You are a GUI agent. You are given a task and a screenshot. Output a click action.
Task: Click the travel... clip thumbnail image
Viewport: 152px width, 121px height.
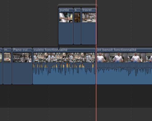click(x=89, y=18)
